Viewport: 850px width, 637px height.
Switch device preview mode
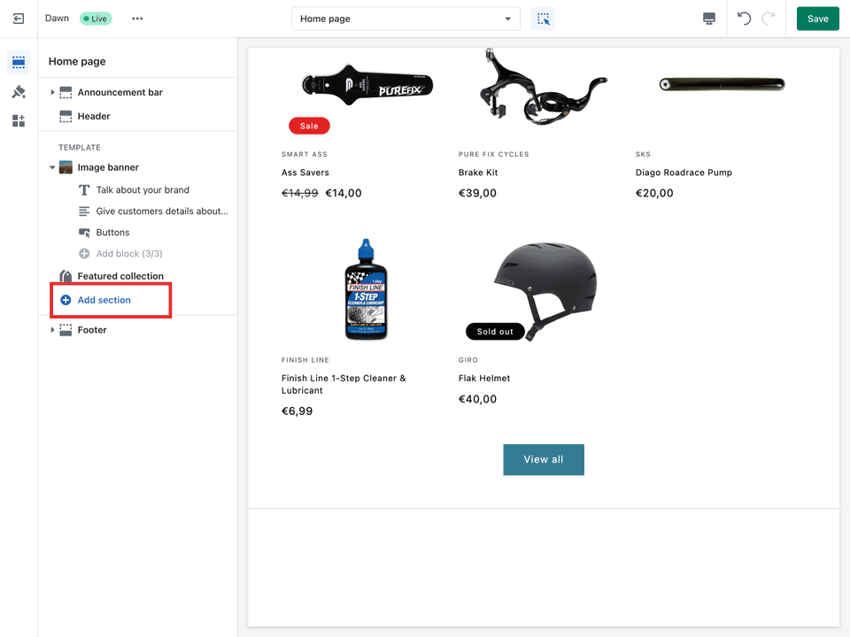pos(708,18)
